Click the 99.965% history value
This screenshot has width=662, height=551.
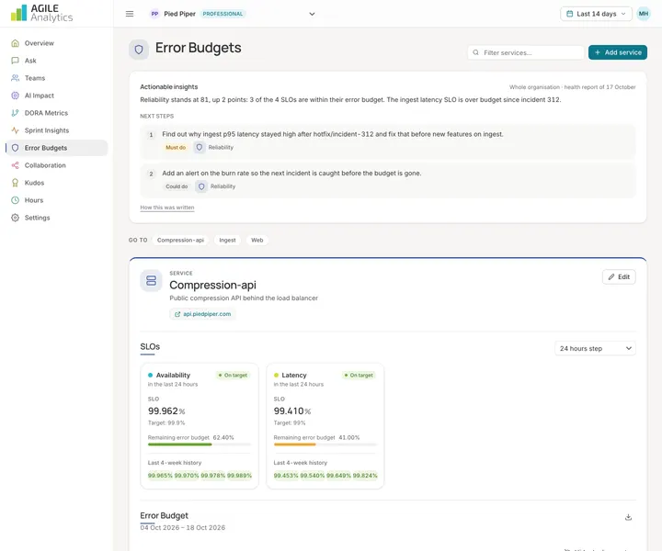[160, 476]
